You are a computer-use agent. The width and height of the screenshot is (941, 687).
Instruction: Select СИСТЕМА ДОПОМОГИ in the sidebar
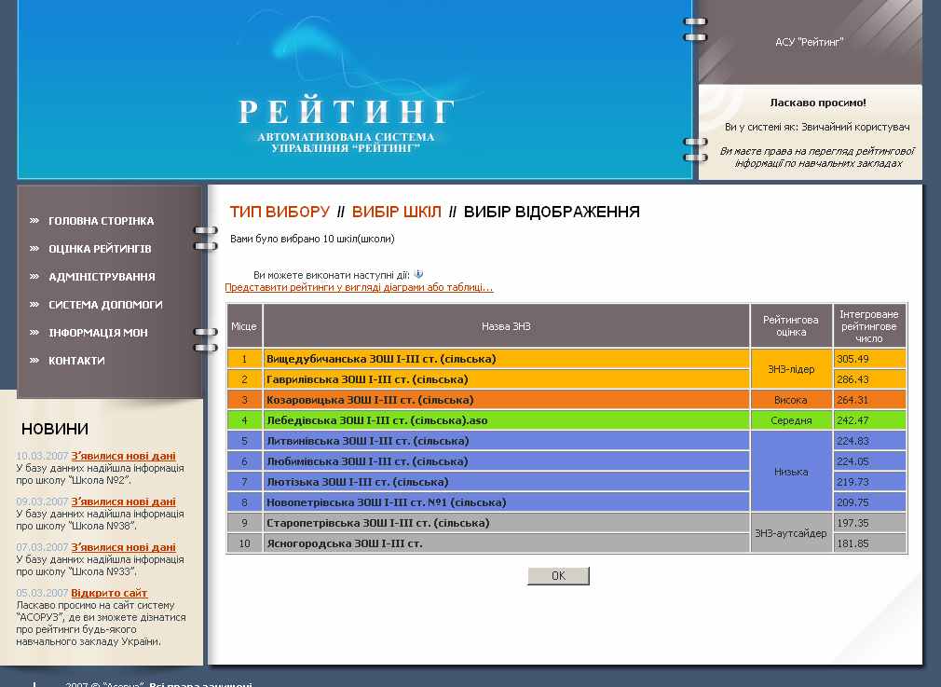pyautogui.click(x=105, y=305)
